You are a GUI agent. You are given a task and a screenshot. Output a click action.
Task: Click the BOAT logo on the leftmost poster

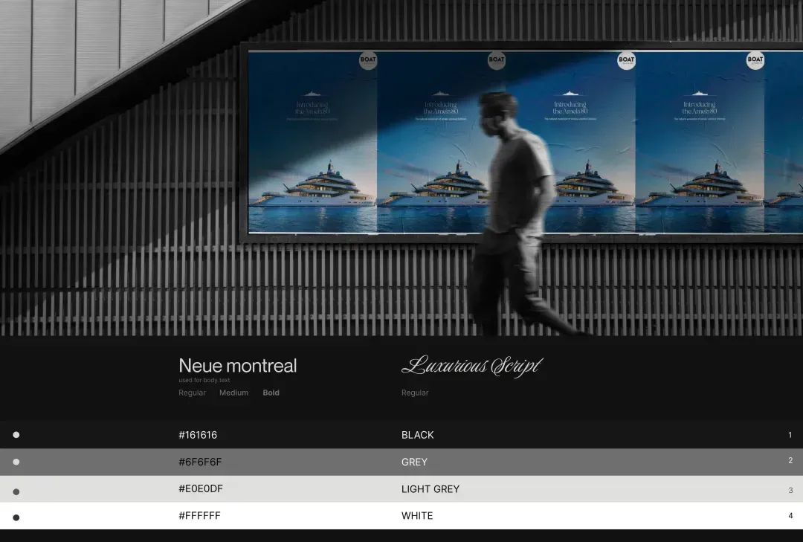click(x=368, y=60)
